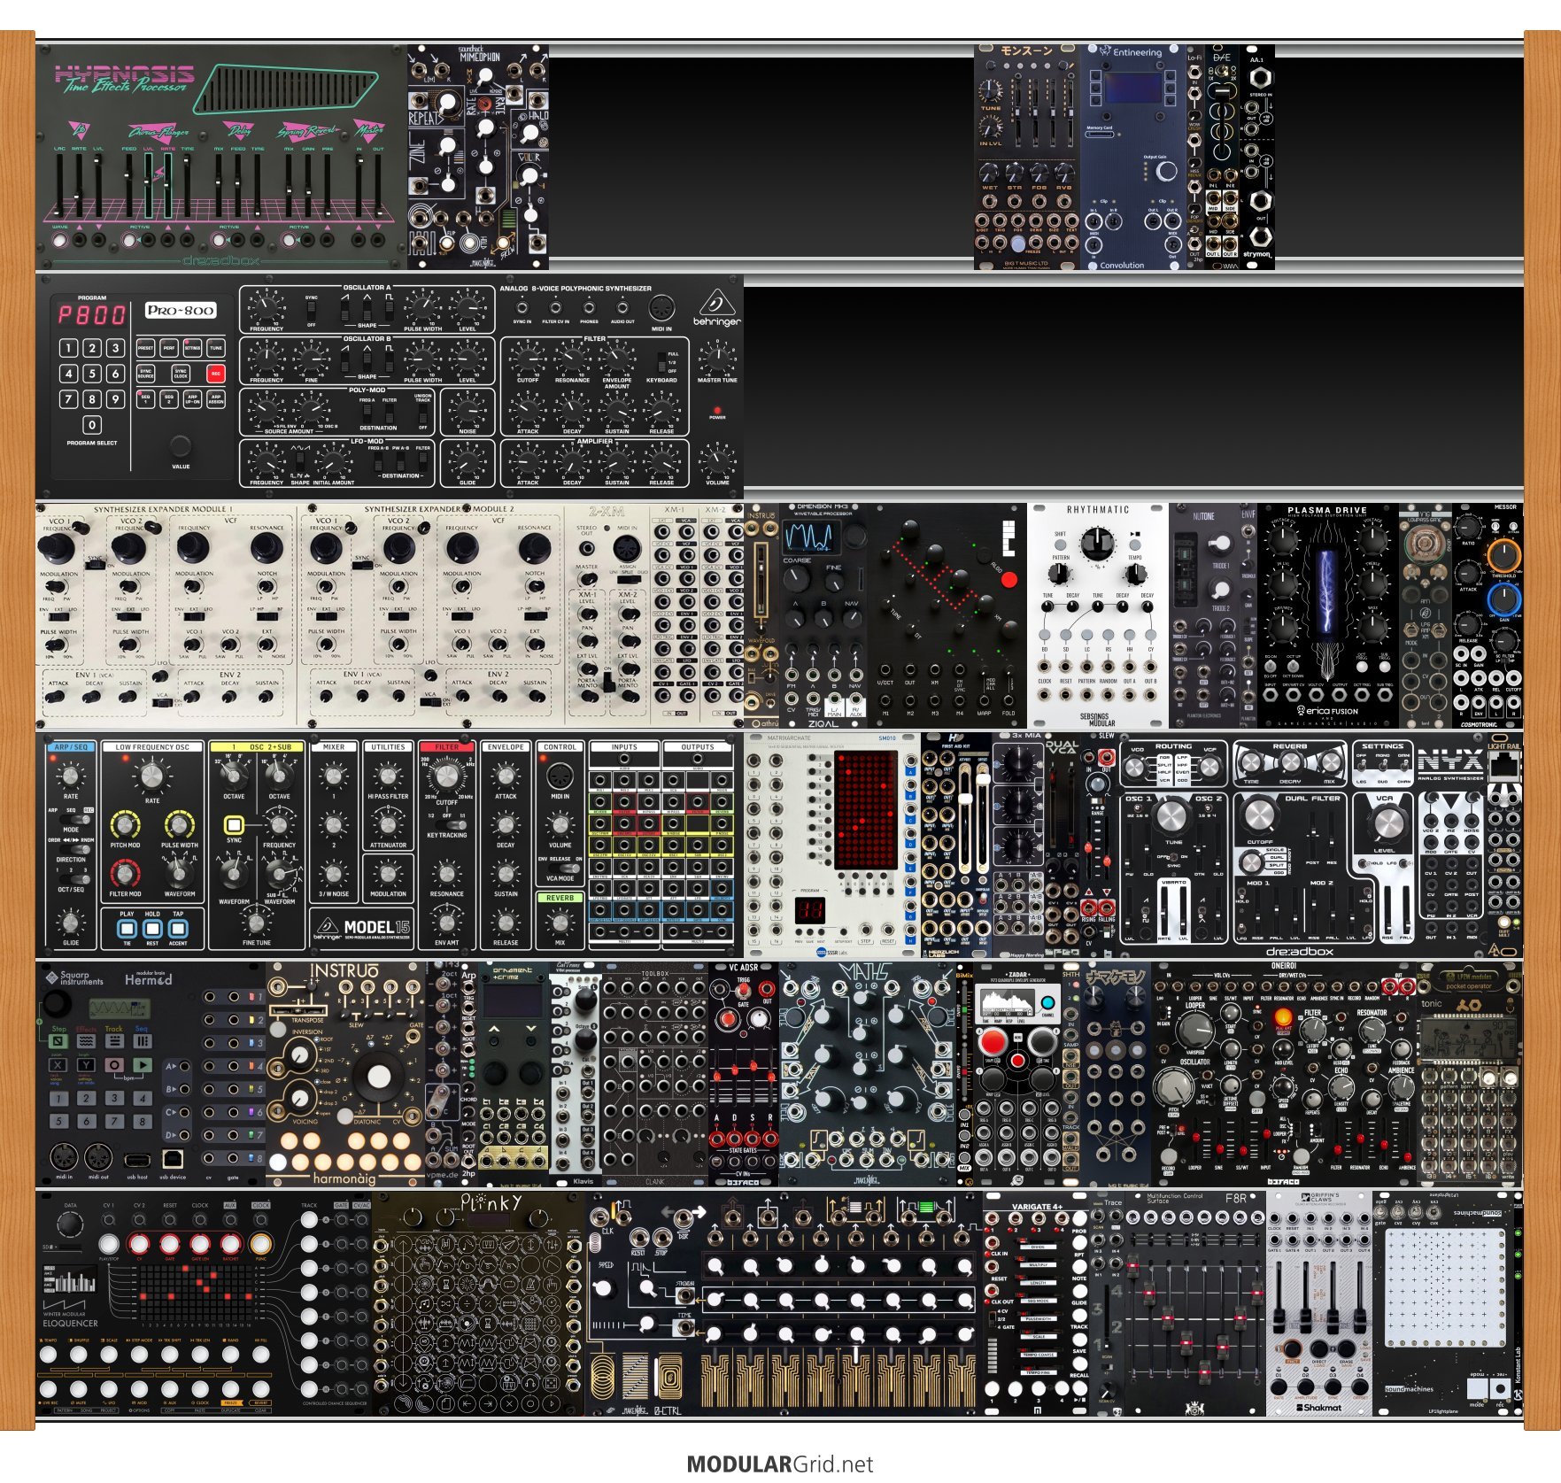Click the red REC button on Pro-800
The width and height of the screenshot is (1561, 1483).
coord(216,374)
